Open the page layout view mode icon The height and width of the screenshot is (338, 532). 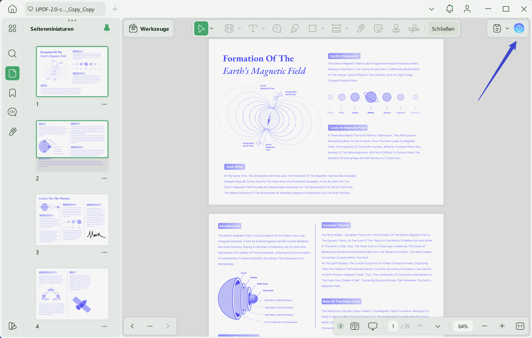point(355,326)
